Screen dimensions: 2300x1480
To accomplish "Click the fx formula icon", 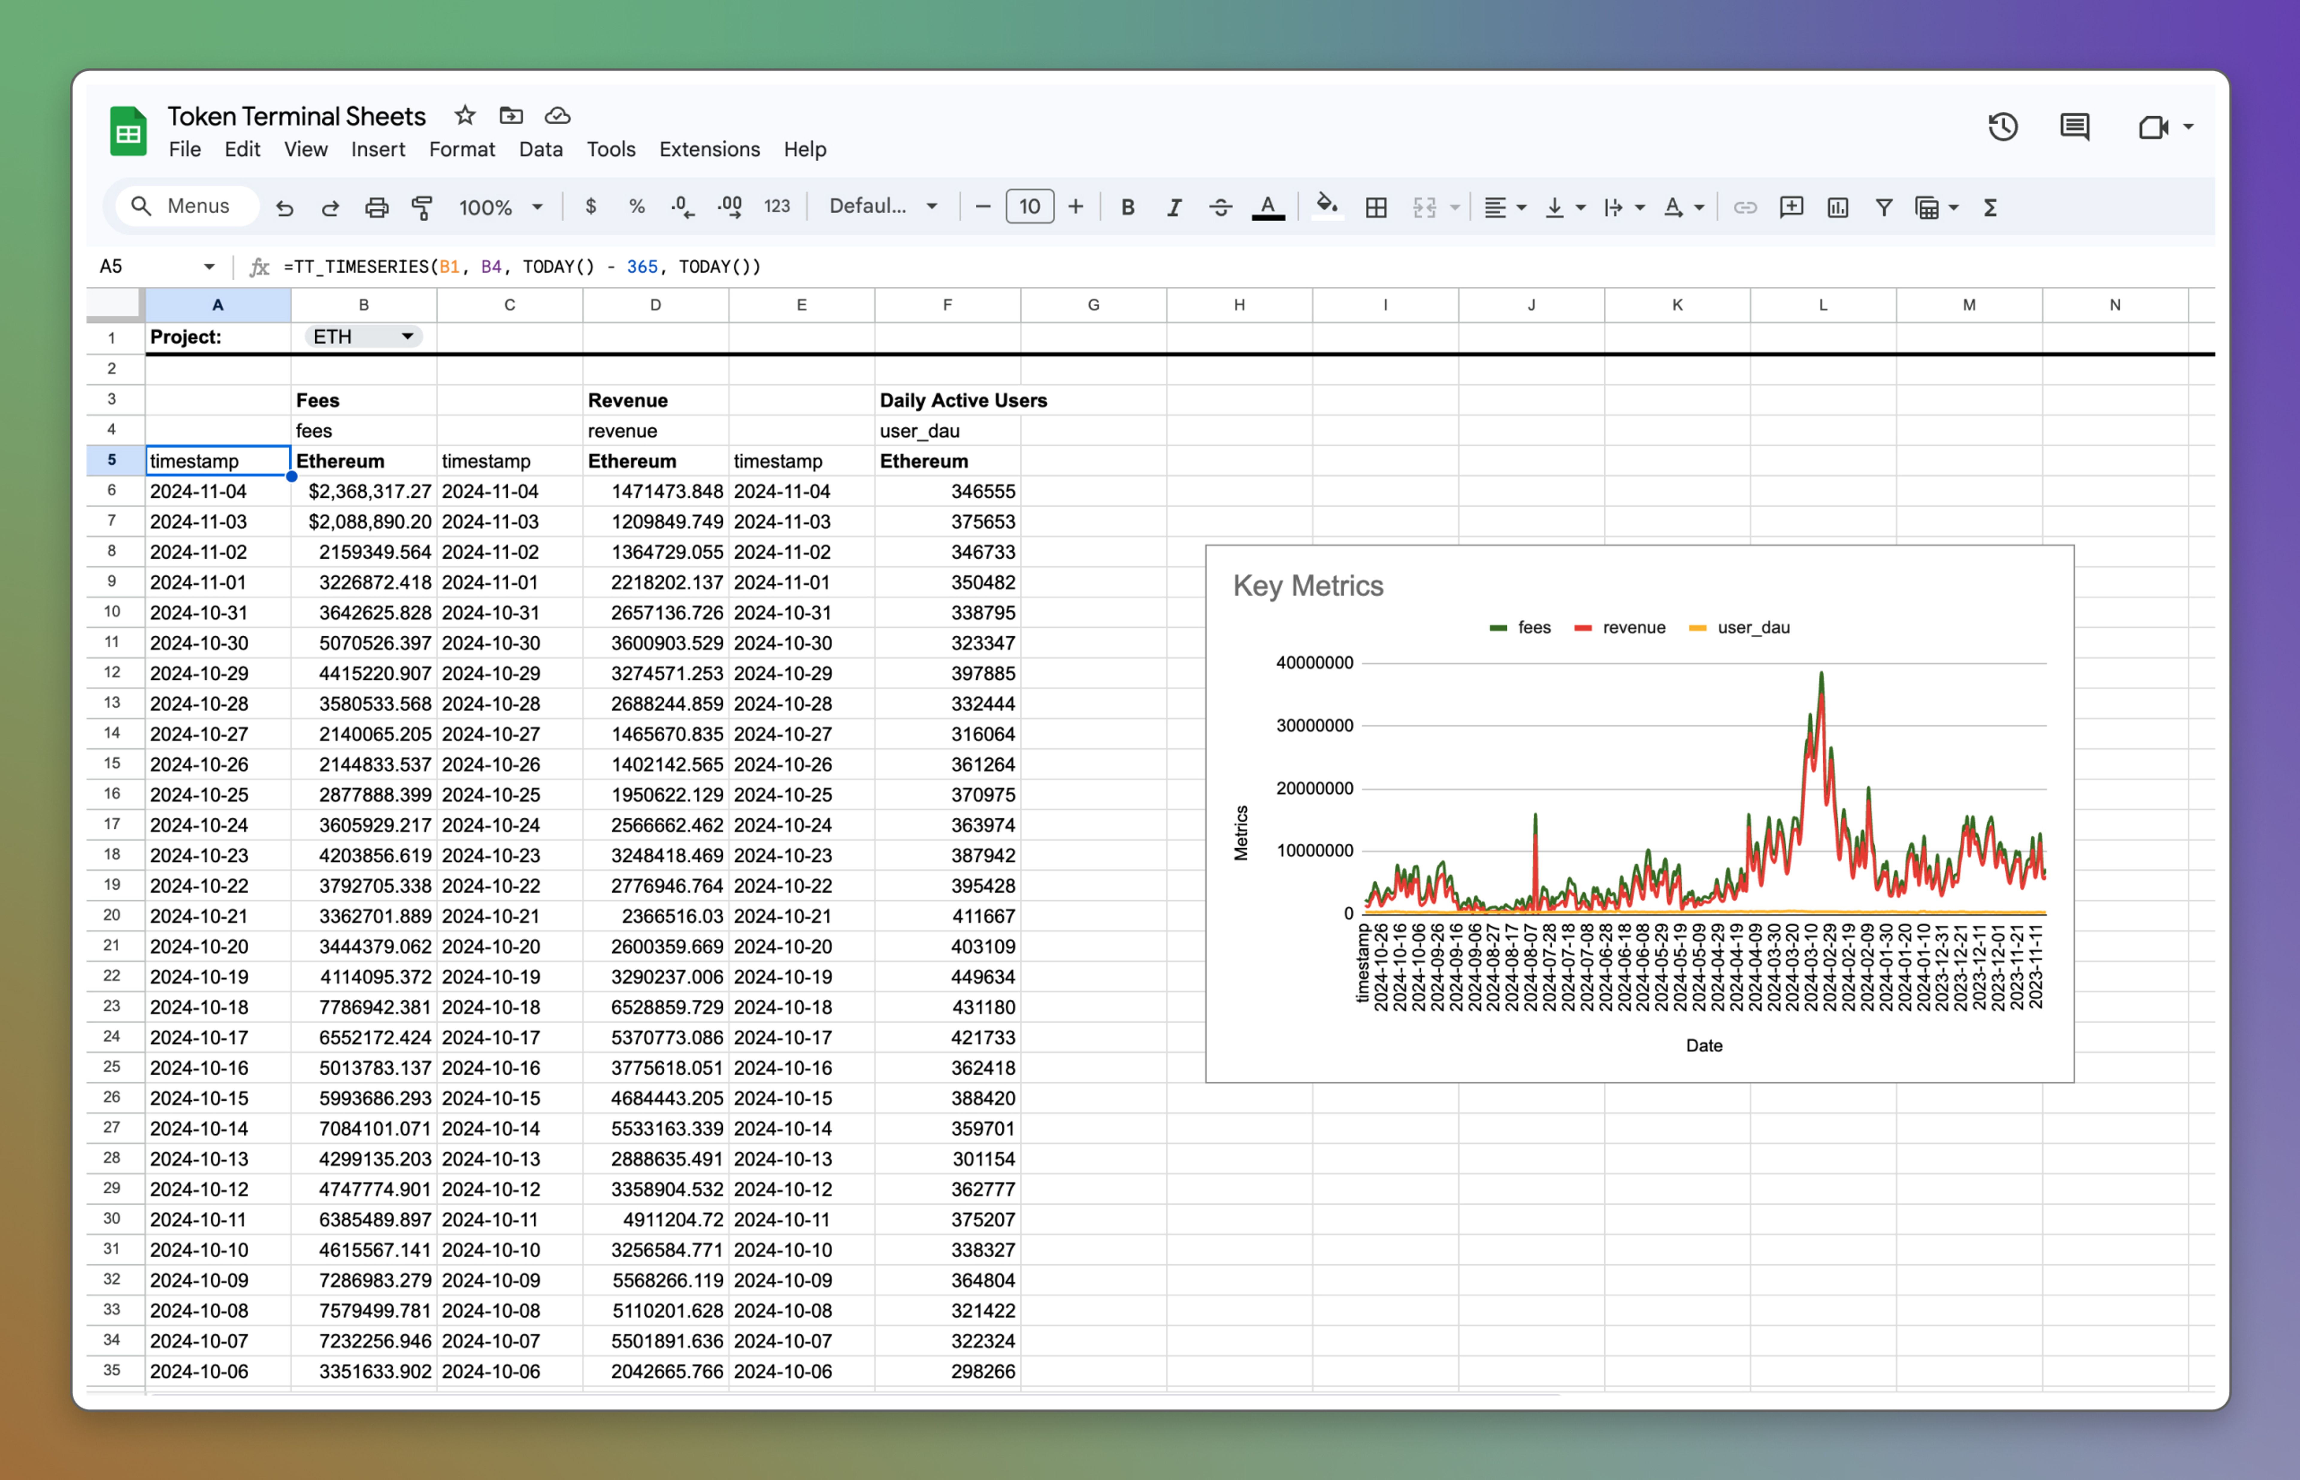I will pyautogui.click(x=260, y=267).
